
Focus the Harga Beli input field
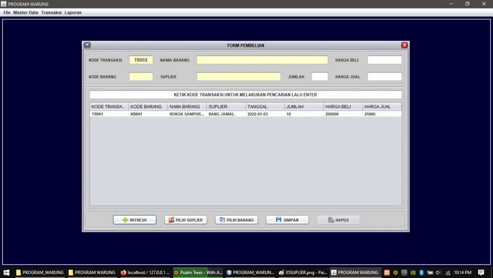coord(385,60)
